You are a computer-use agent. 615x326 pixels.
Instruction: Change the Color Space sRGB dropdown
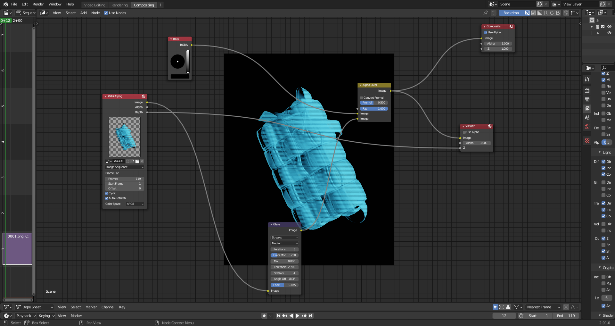[x=135, y=204]
